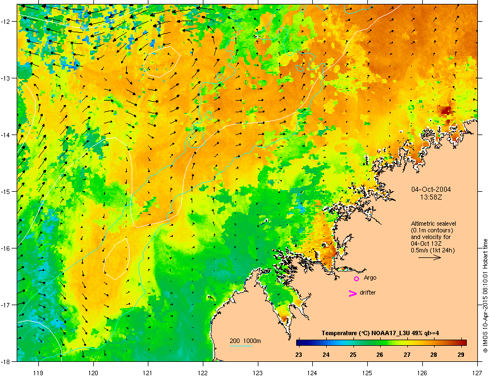Click the longitude 119 axis label
Screen dimensions: 489x378
click(38, 372)
